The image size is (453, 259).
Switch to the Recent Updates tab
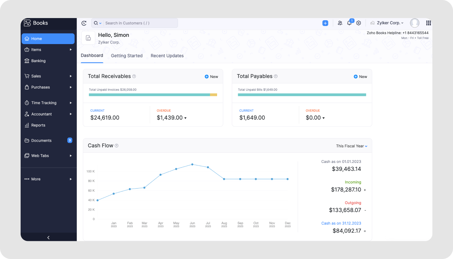point(167,56)
